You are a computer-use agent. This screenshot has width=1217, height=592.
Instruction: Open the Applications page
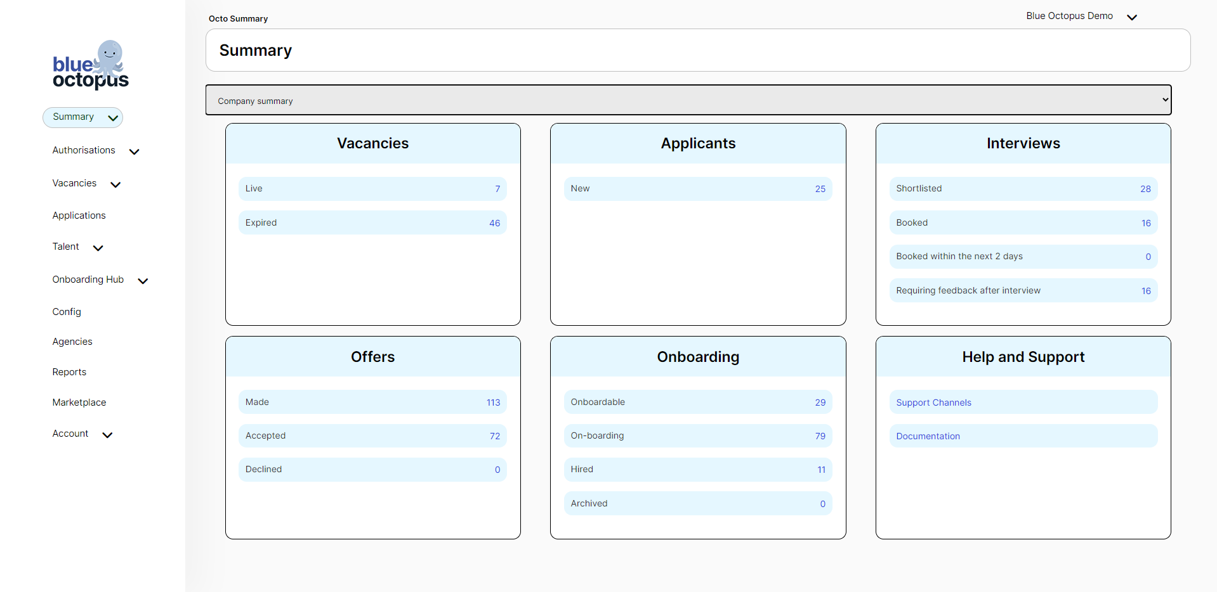click(79, 216)
